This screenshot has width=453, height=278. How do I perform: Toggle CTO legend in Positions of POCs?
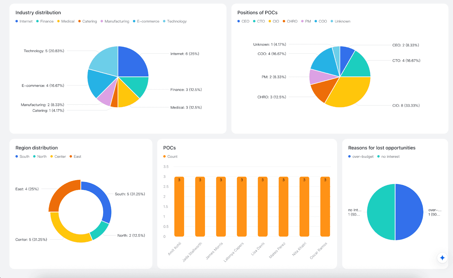pos(259,21)
